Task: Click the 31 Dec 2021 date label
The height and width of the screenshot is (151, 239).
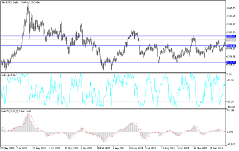Action: pos(217,148)
